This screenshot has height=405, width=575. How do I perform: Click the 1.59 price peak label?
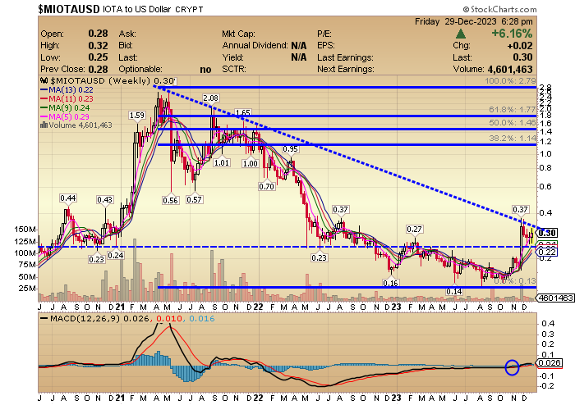137,116
